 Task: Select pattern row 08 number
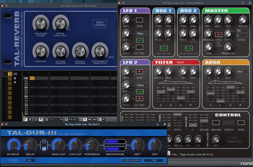tap(26, 96)
